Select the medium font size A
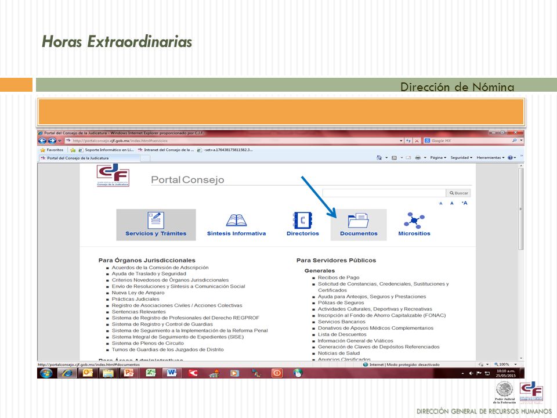557x418 pixels. (x=452, y=203)
